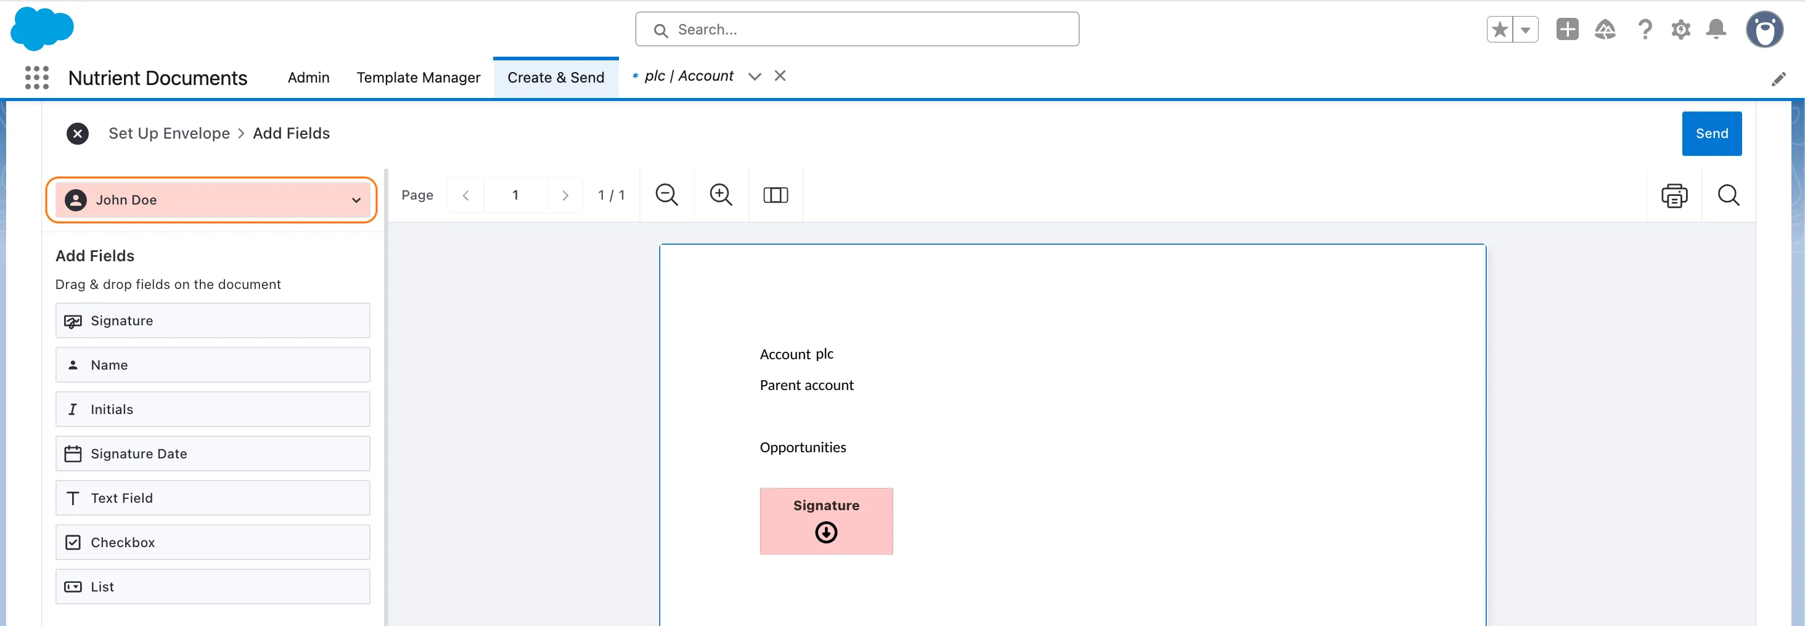Image resolution: width=1805 pixels, height=626 pixels.
Task: Open the favorites list dropdown arrow
Action: point(1525,30)
